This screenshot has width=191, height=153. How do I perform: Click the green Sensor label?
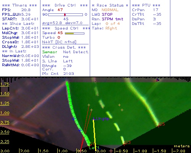tap(50, 52)
